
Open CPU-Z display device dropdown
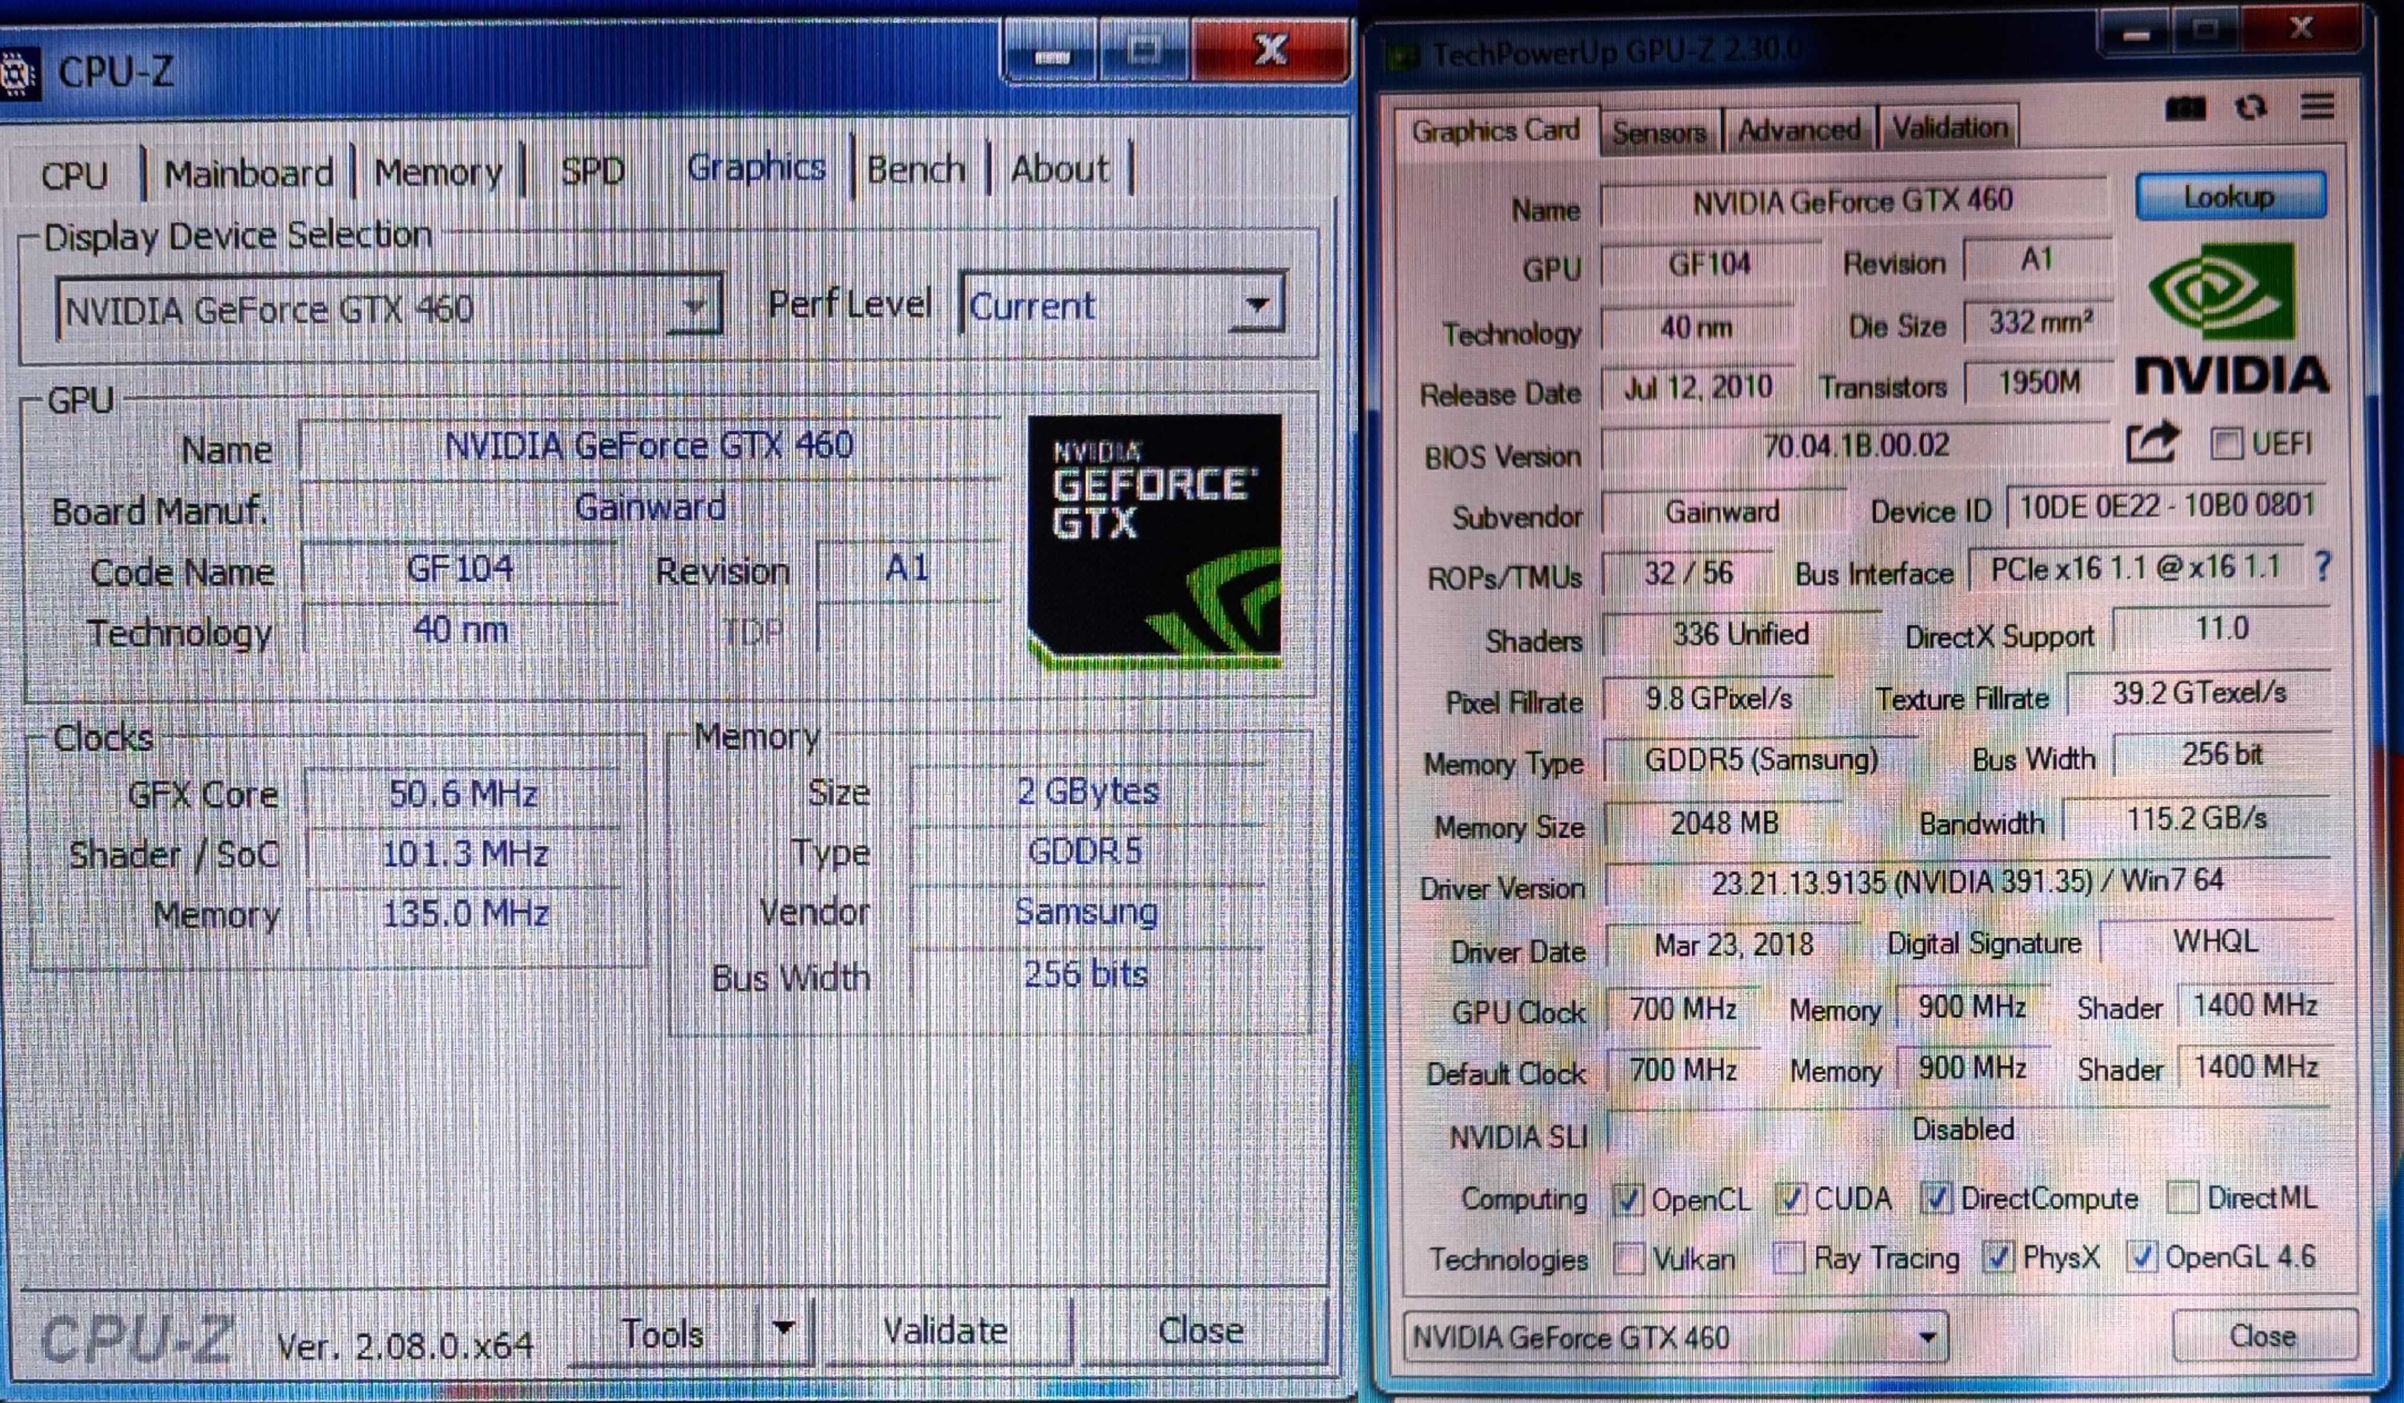(388, 307)
